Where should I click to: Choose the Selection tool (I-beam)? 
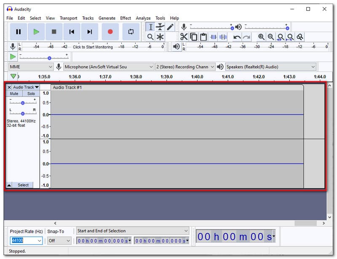click(x=150, y=27)
